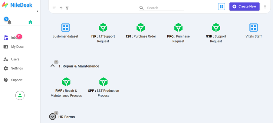Click the Create New button

tap(244, 7)
